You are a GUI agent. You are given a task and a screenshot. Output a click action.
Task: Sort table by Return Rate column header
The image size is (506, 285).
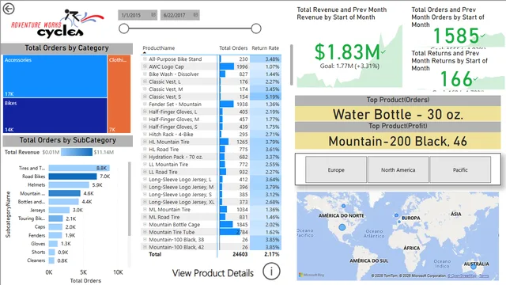click(266, 48)
